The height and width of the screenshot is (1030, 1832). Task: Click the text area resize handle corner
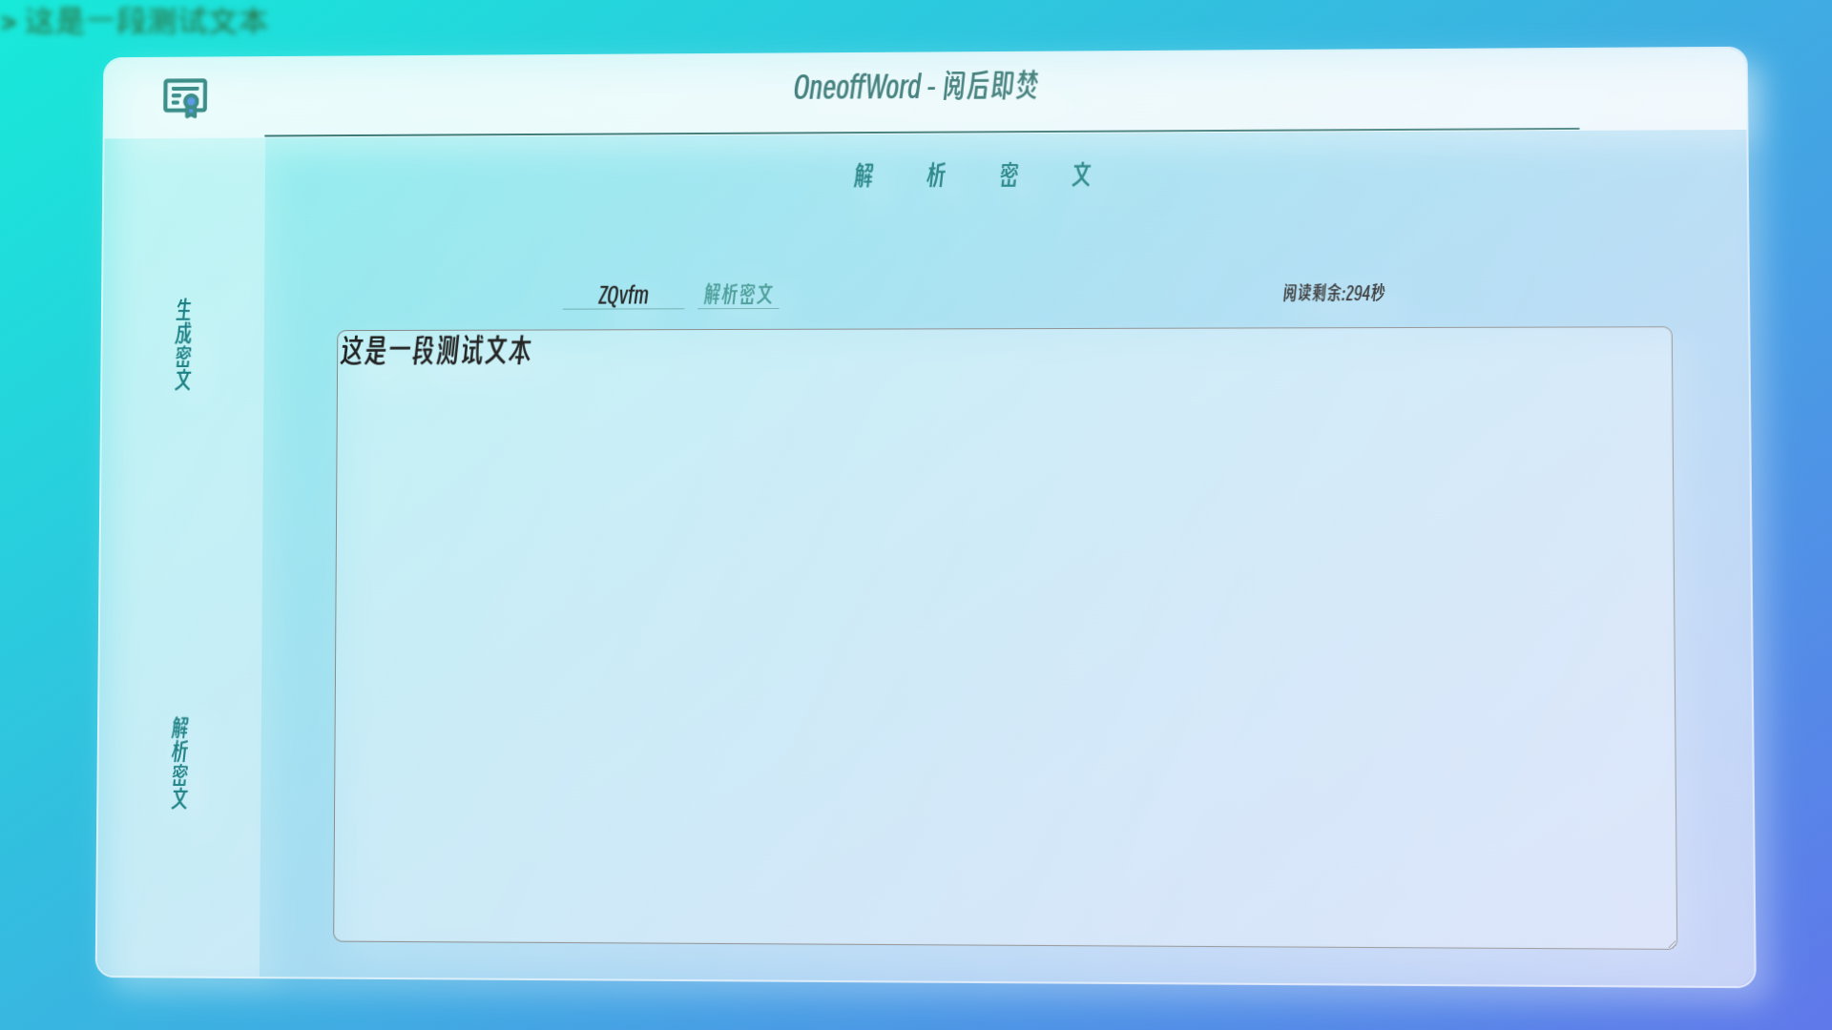tap(1671, 943)
